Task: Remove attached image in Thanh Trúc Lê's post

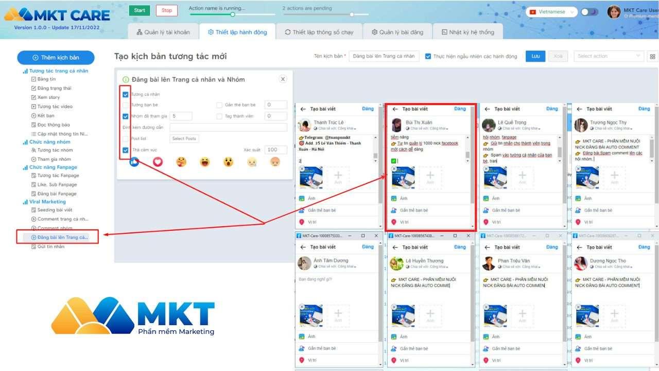Action: [302, 168]
